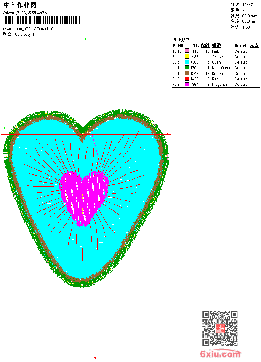Screen dimensions: 261x362
Task: Click the red marker numbered 2 on the right edge
Action: (x=167, y=133)
